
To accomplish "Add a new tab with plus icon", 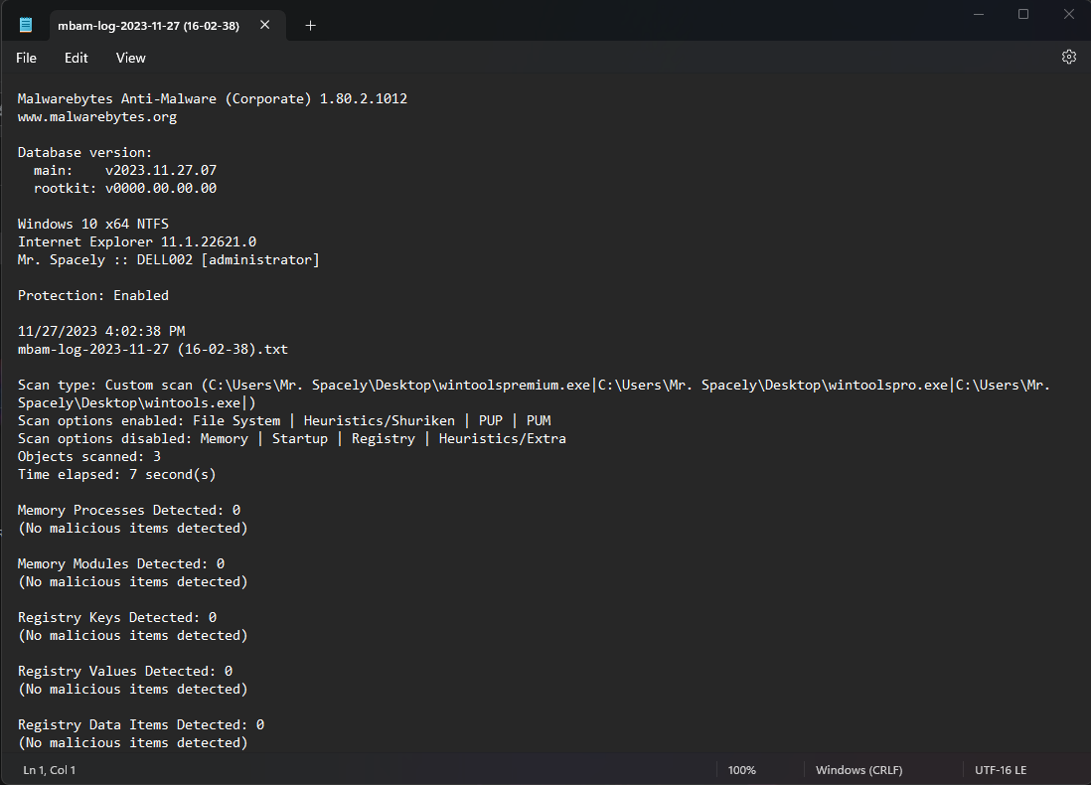I will pos(310,25).
